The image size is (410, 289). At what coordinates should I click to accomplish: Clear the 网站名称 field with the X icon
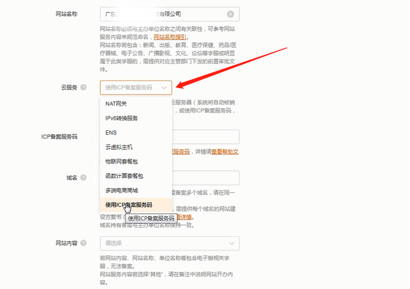click(x=231, y=14)
